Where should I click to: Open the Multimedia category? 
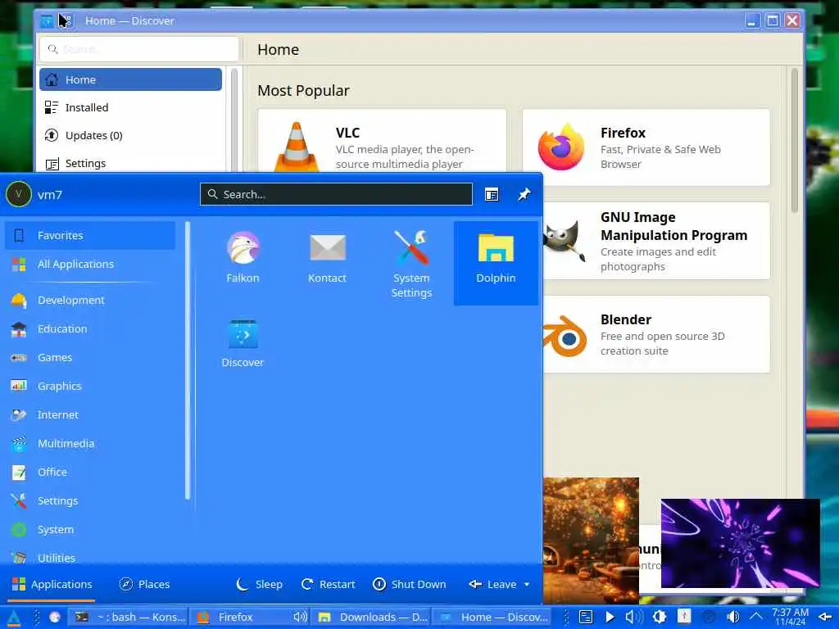pos(90,443)
